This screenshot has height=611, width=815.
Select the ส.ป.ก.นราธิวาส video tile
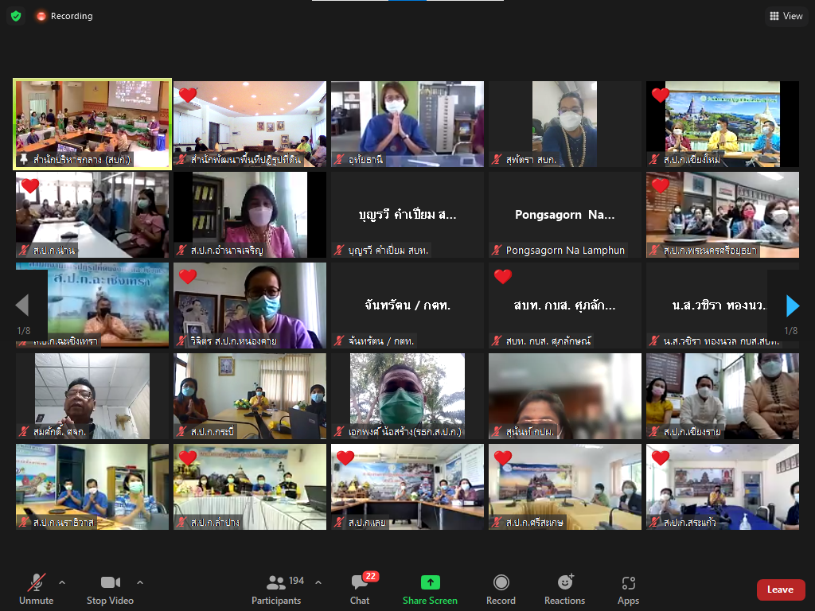coord(92,487)
